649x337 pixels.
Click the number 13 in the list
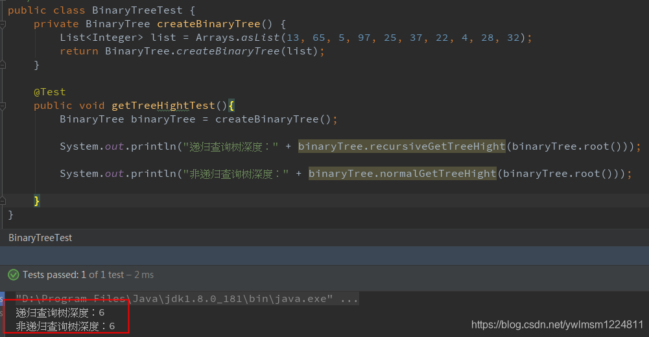[293, 38]
